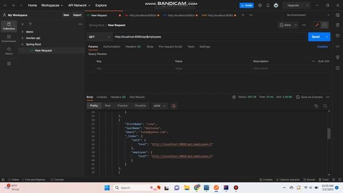Viewport: 343px width, 193px height.
Task: Open the No Environment selector
Action: [x=308, y=15]
